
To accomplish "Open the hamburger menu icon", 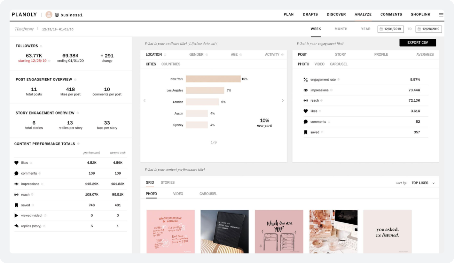I will [x=441, y=15].
